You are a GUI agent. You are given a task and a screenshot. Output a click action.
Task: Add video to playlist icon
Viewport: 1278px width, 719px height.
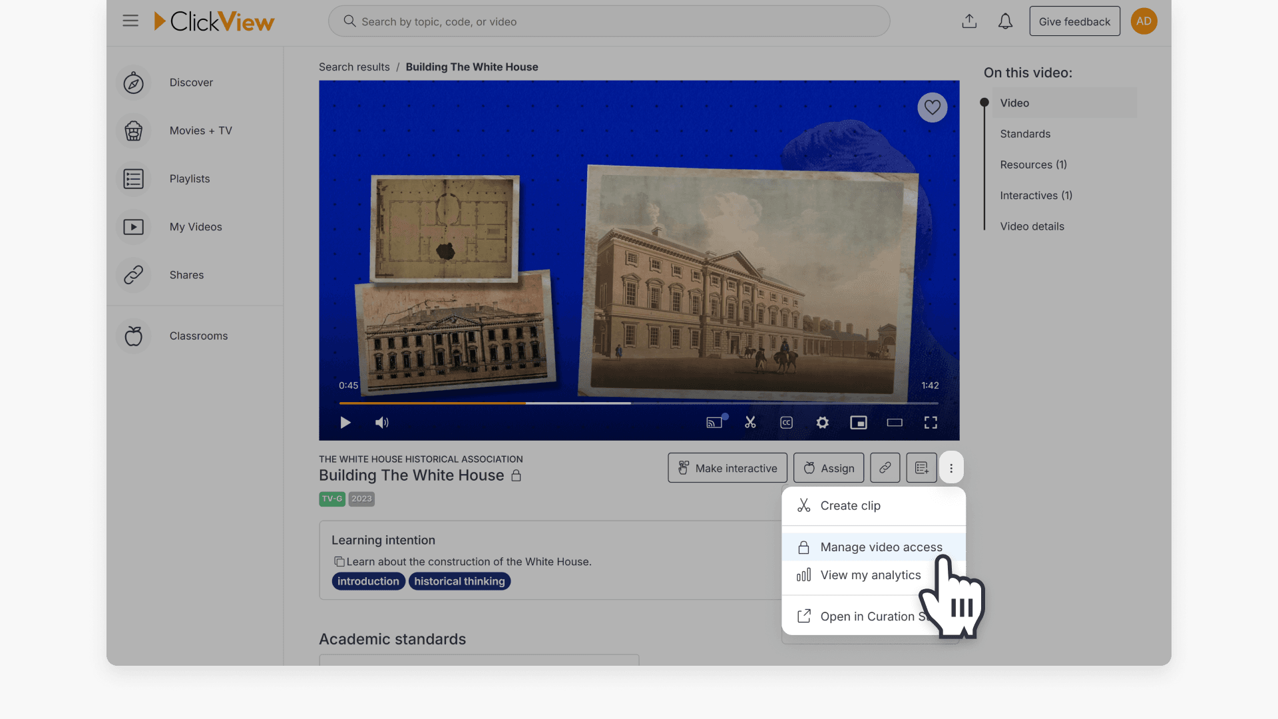(x=921, y=467)
